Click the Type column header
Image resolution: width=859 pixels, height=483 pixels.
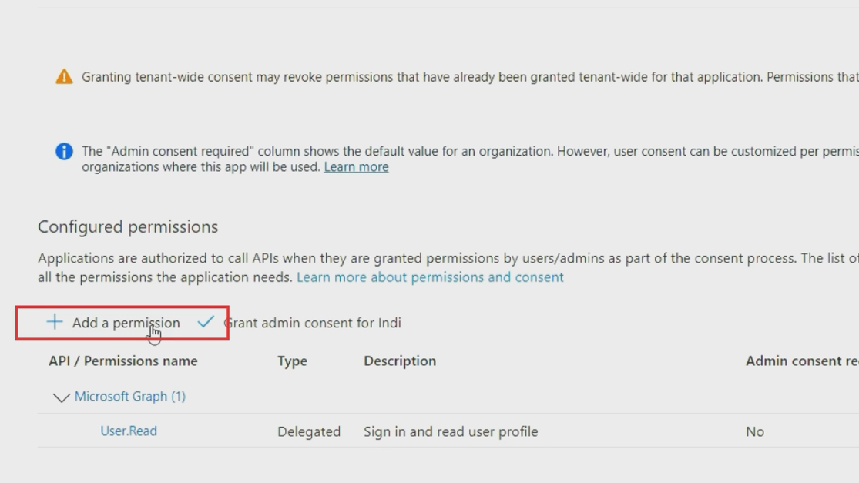(293, 361)
